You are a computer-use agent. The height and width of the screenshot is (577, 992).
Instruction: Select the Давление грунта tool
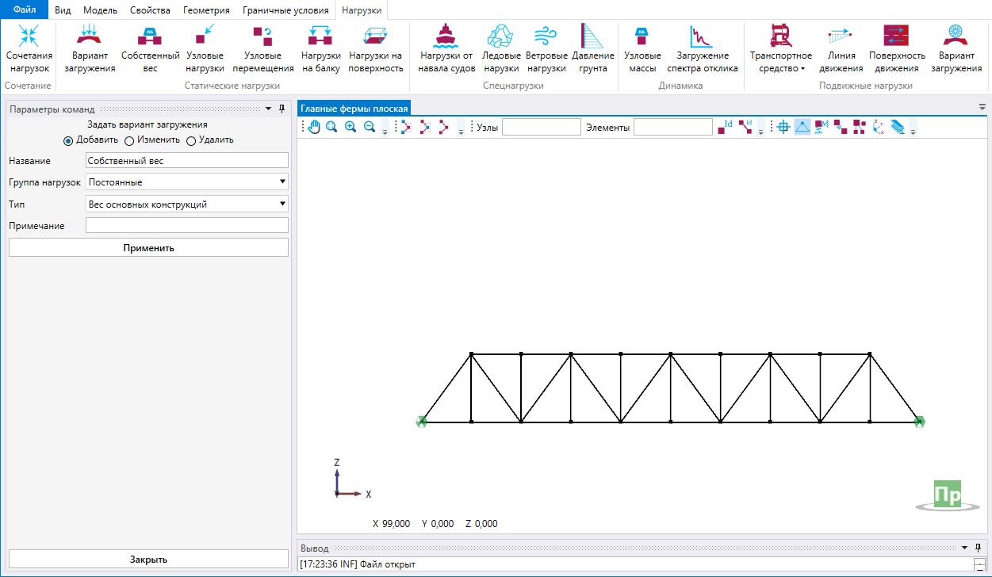593,49
